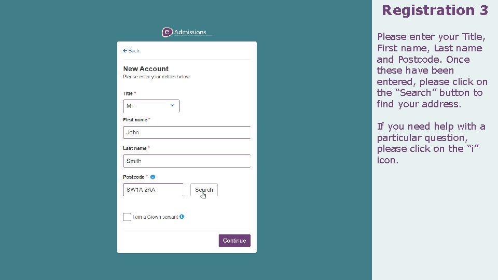Click the 'Last name' field label
The image size is (498, 280).
pos(135,148)
